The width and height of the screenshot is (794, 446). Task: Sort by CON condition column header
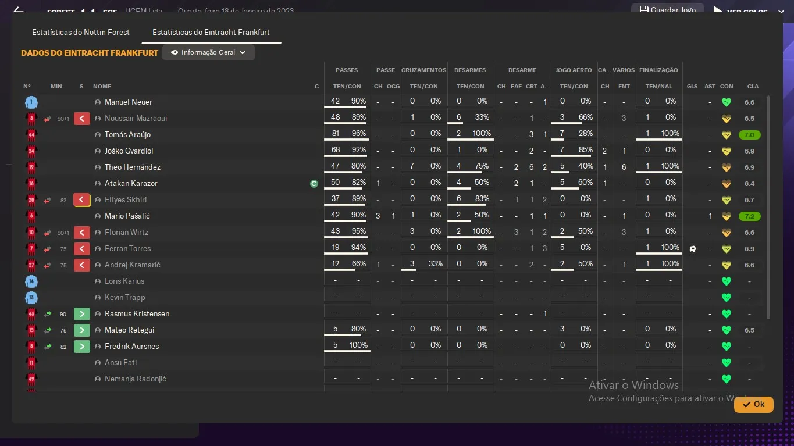pyautogui.click(x=727, y=87)
